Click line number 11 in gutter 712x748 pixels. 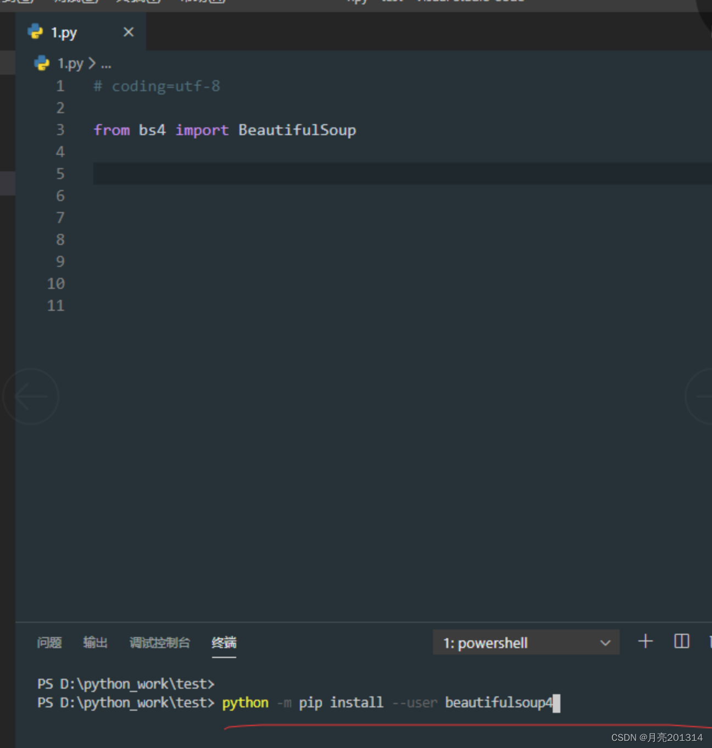coord(56,306)
